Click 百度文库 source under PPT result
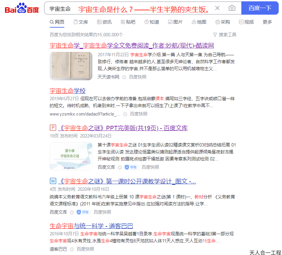The image size is (282, 255). (106, 167)
